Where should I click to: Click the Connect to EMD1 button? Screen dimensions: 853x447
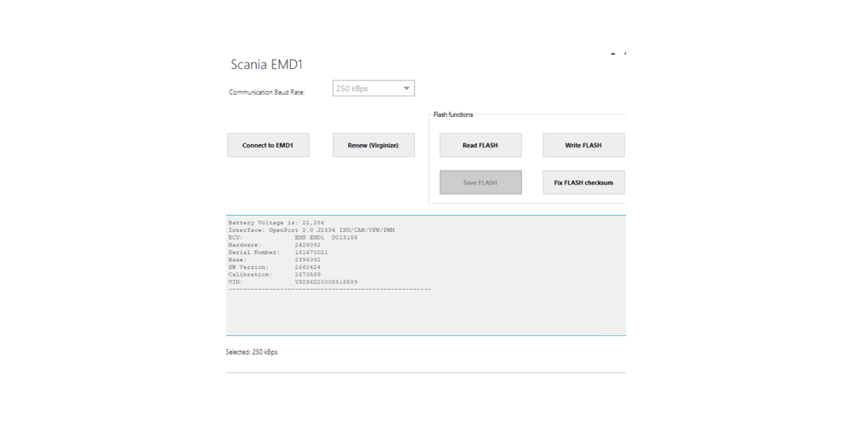tap(268, 145)
